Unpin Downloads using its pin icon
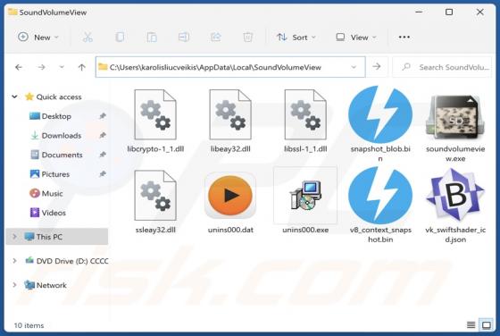The image size is (500, 336). click(103, 135)
